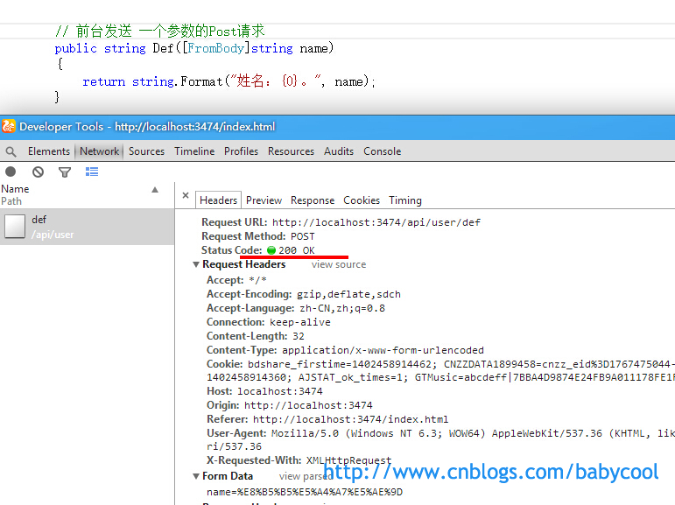Open the Profiles panel
Screen dimensions: 675x505
[241, 151]
